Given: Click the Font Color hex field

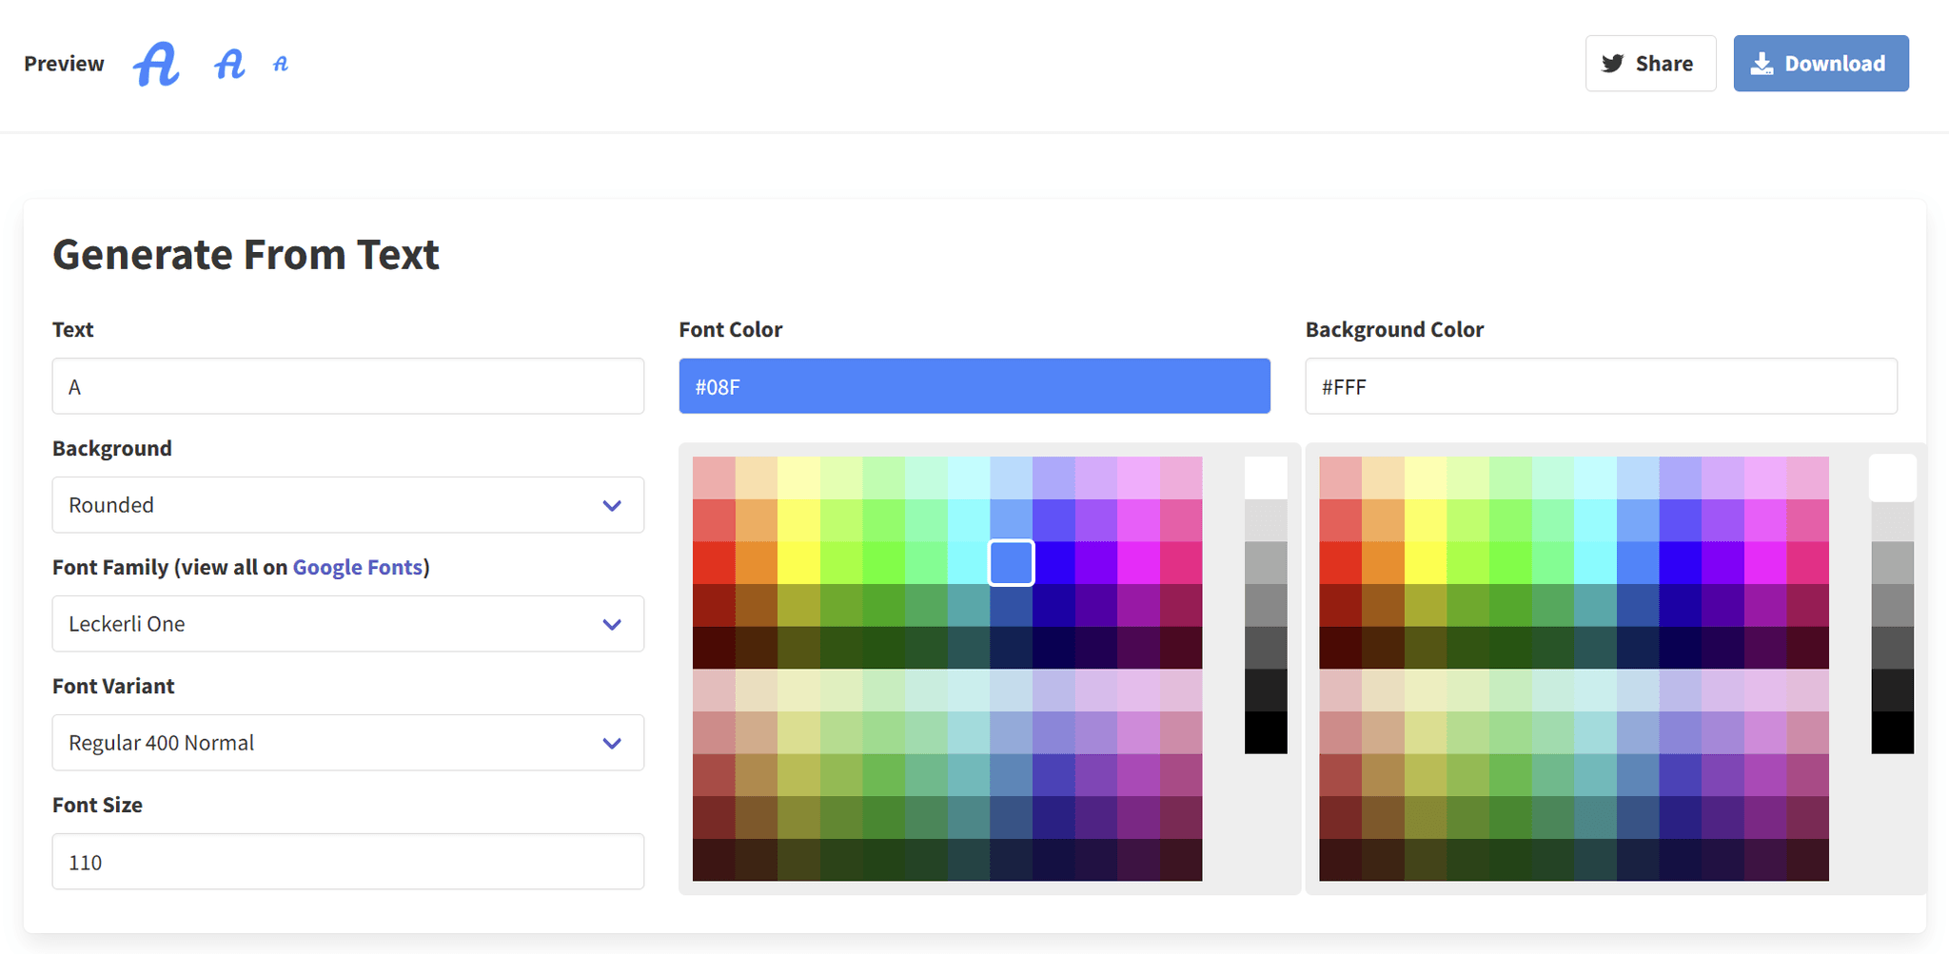Looking at the screenshot, I should (x=974, y=386).
